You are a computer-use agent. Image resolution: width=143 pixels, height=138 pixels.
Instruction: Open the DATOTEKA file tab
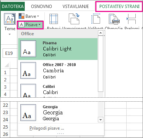[x=13, y=6]
